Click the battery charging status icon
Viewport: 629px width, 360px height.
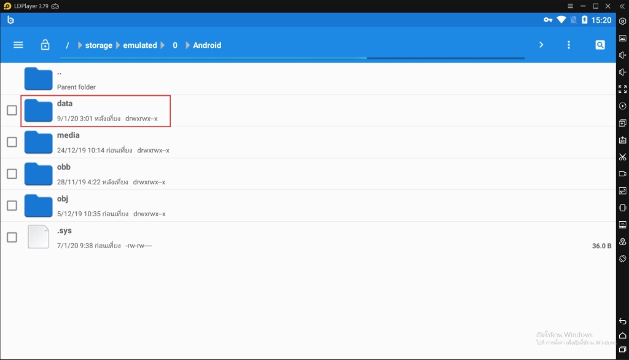pyautogui.click(x=585, y=20)
